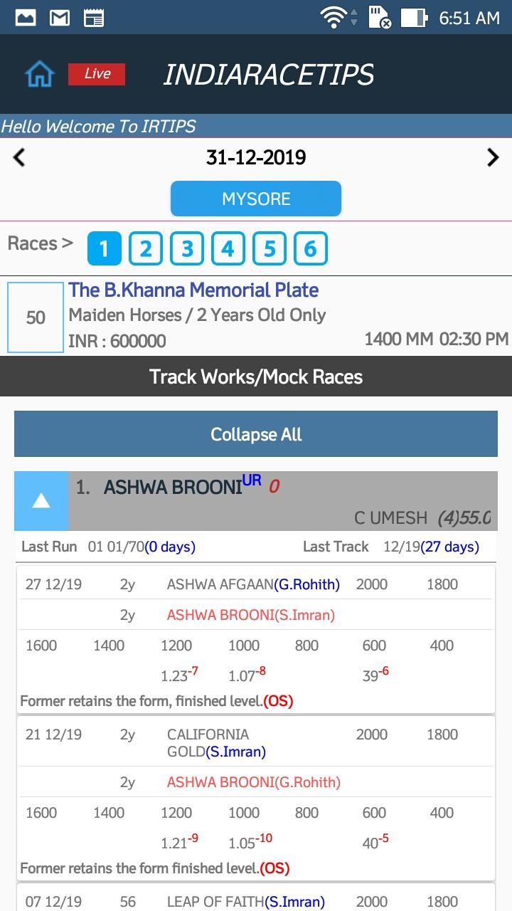Open ASHWA BROONI horse name header
The image size is (512, 911).
173,488
